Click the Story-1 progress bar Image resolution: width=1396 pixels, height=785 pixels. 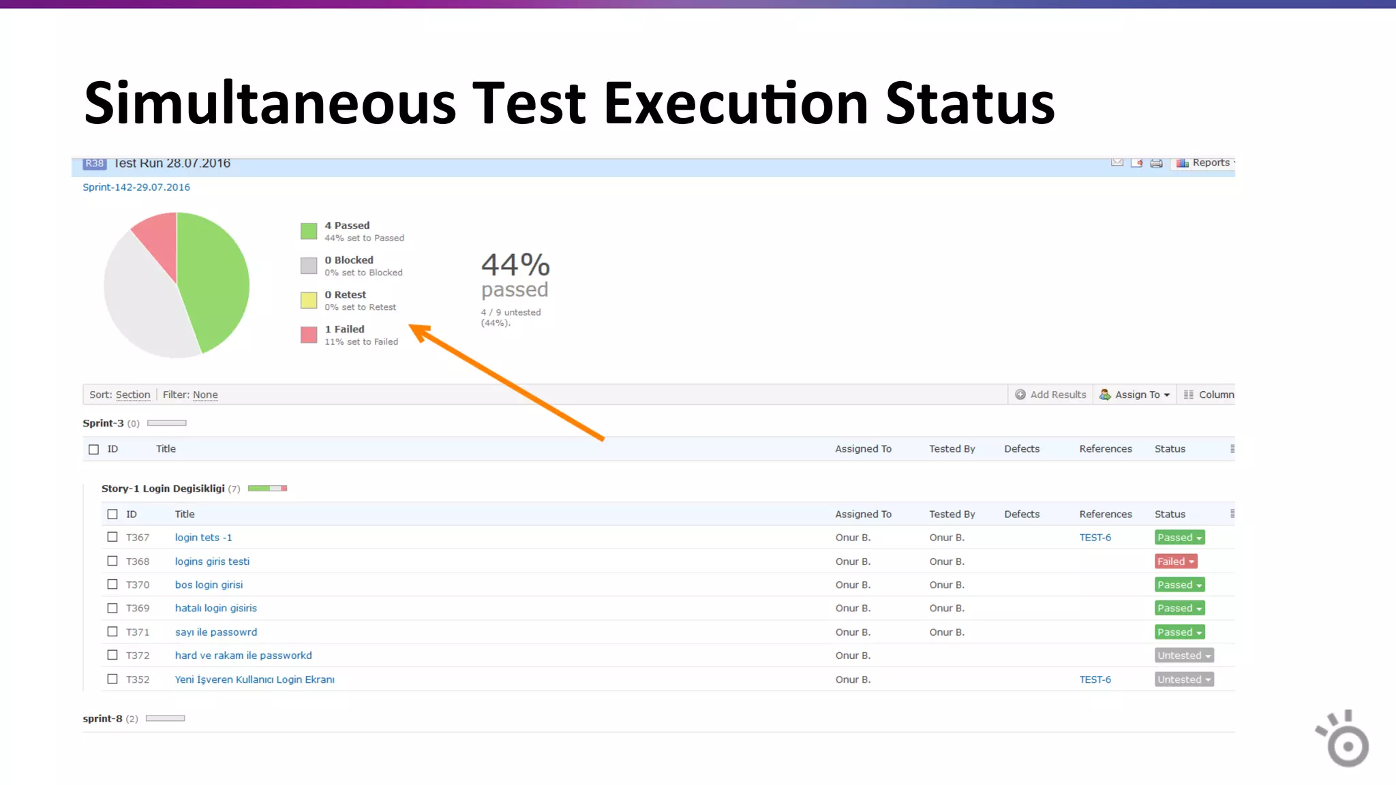pyautogui.click(x=267, y=488)
